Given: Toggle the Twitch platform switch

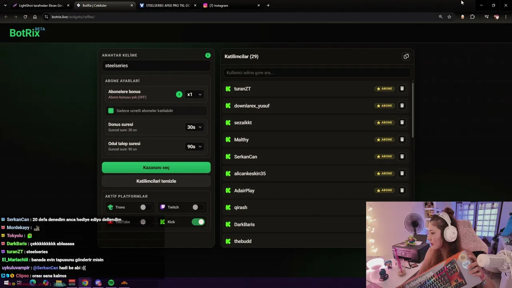Looking at the screenshot, I should coord(198,207).
